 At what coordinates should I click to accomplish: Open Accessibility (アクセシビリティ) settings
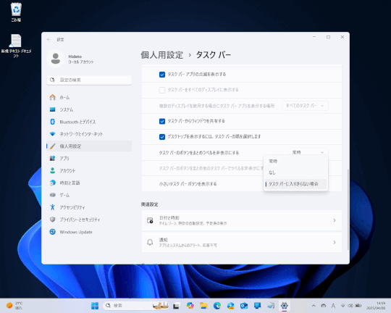pos(89,207)
